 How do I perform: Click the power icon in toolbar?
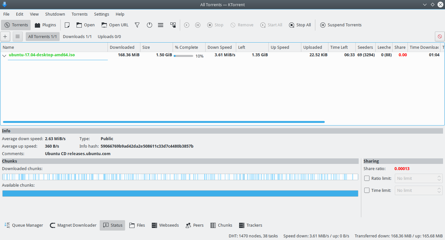coord(150,25)
